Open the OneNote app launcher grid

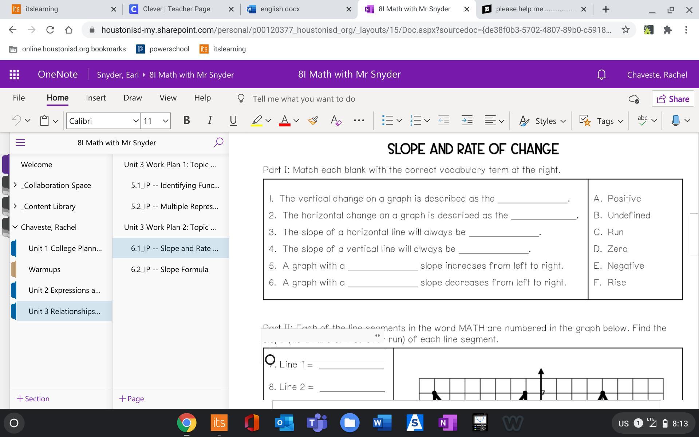click(14, 75)
